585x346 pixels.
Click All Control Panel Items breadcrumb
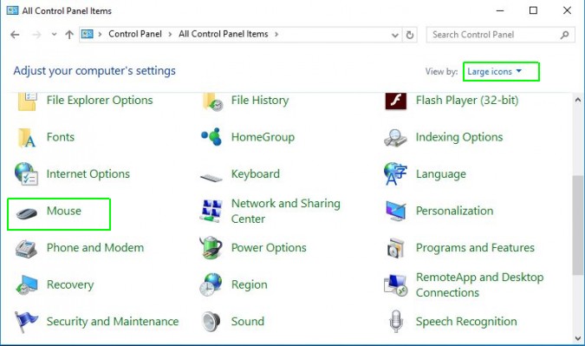pyautogui.click(x=223, y=34)
